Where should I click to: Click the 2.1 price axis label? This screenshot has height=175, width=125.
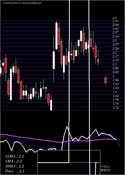(114, 64)
